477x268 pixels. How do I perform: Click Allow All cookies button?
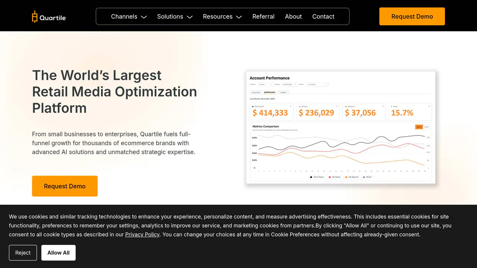(59, 253)
